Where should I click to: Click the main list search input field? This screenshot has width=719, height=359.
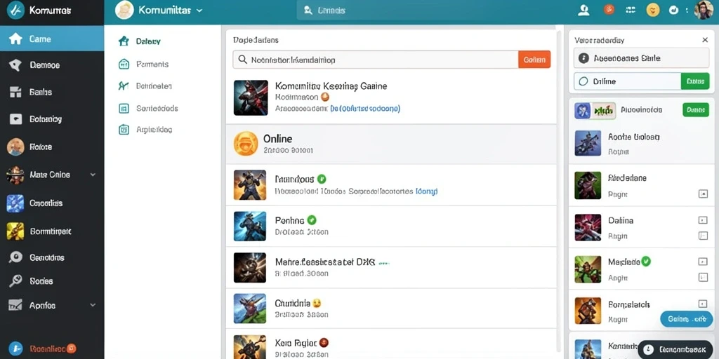(x=376, y=60)
